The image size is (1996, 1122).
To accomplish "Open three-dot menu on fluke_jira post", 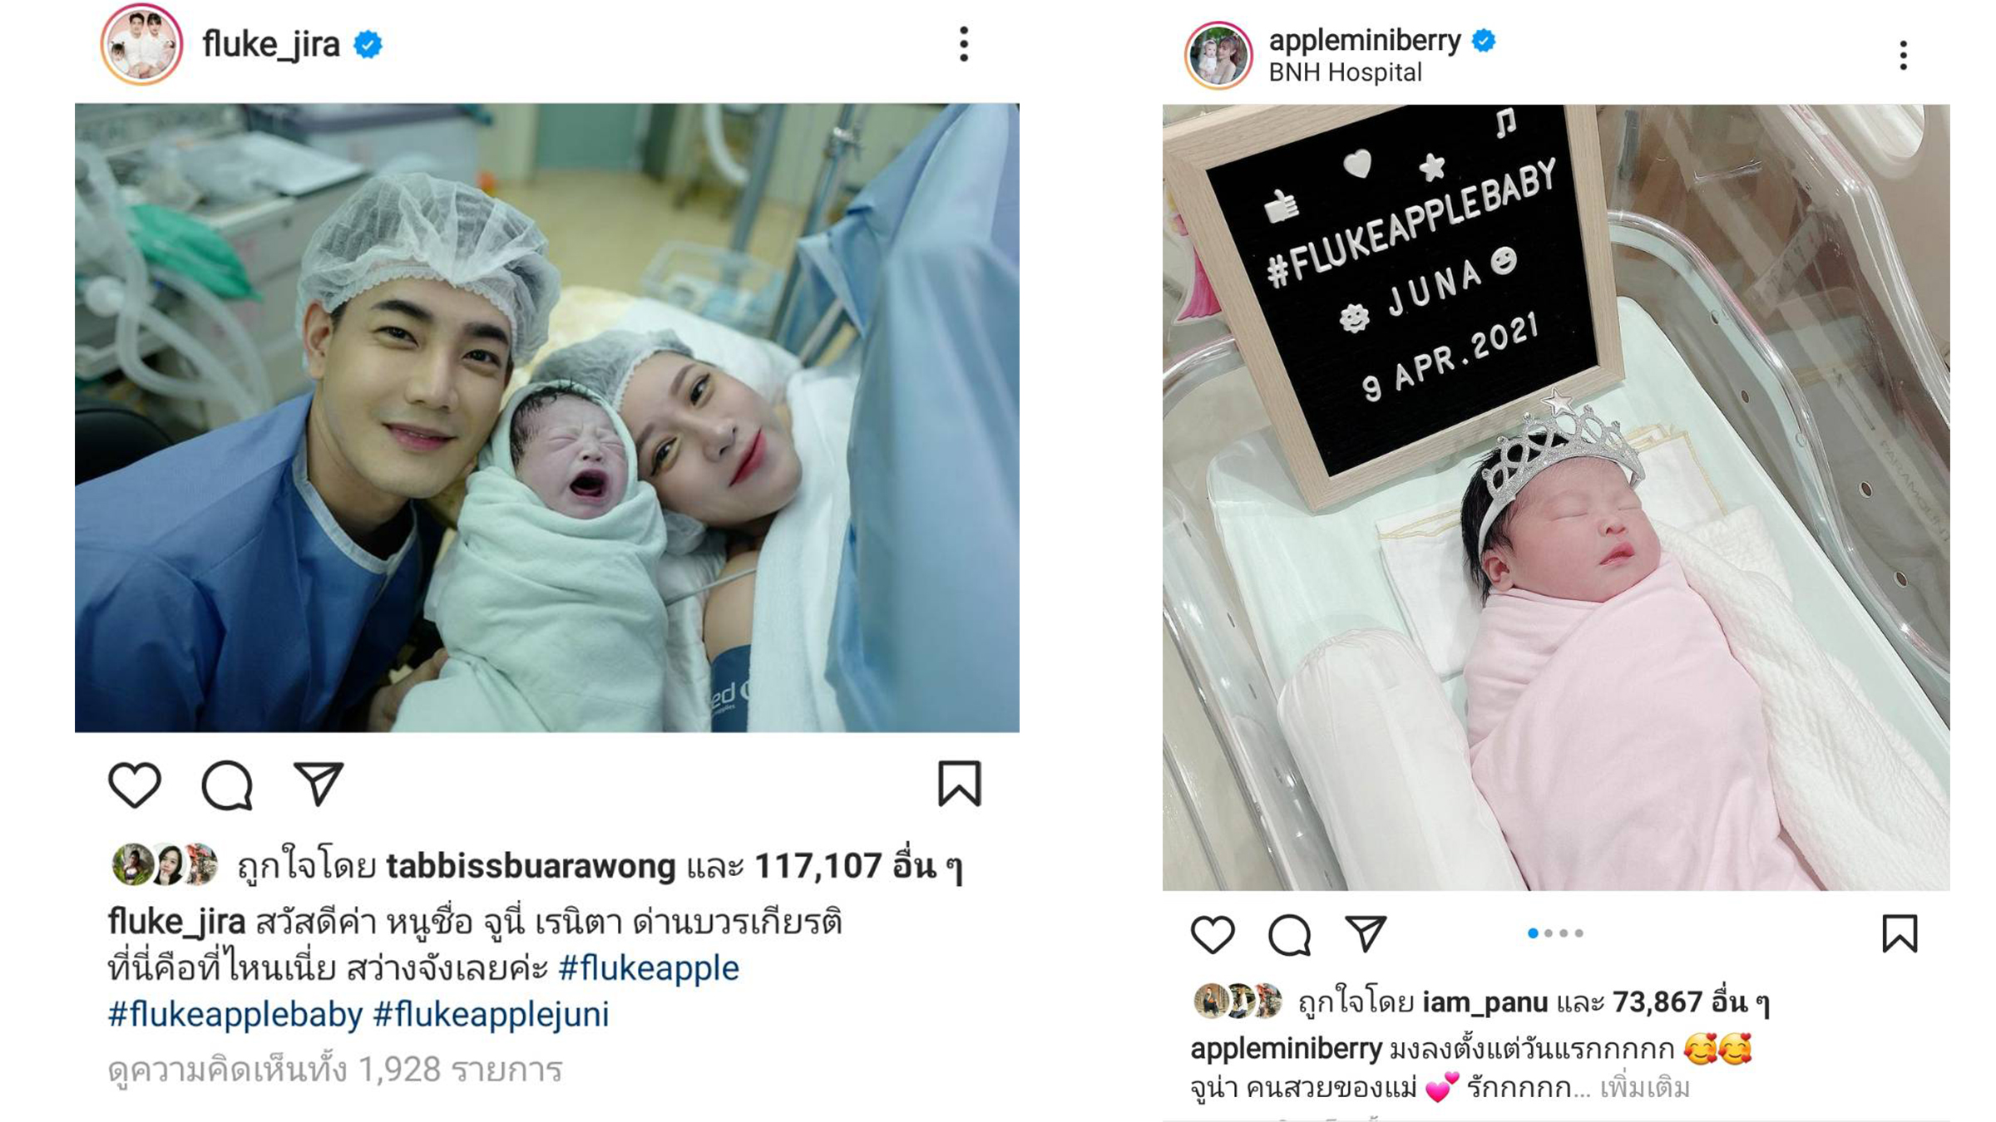I will (964, 44).
